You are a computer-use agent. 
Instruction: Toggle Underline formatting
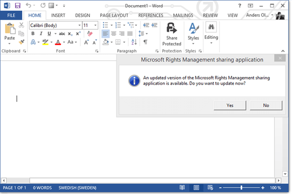click(49, 34)
